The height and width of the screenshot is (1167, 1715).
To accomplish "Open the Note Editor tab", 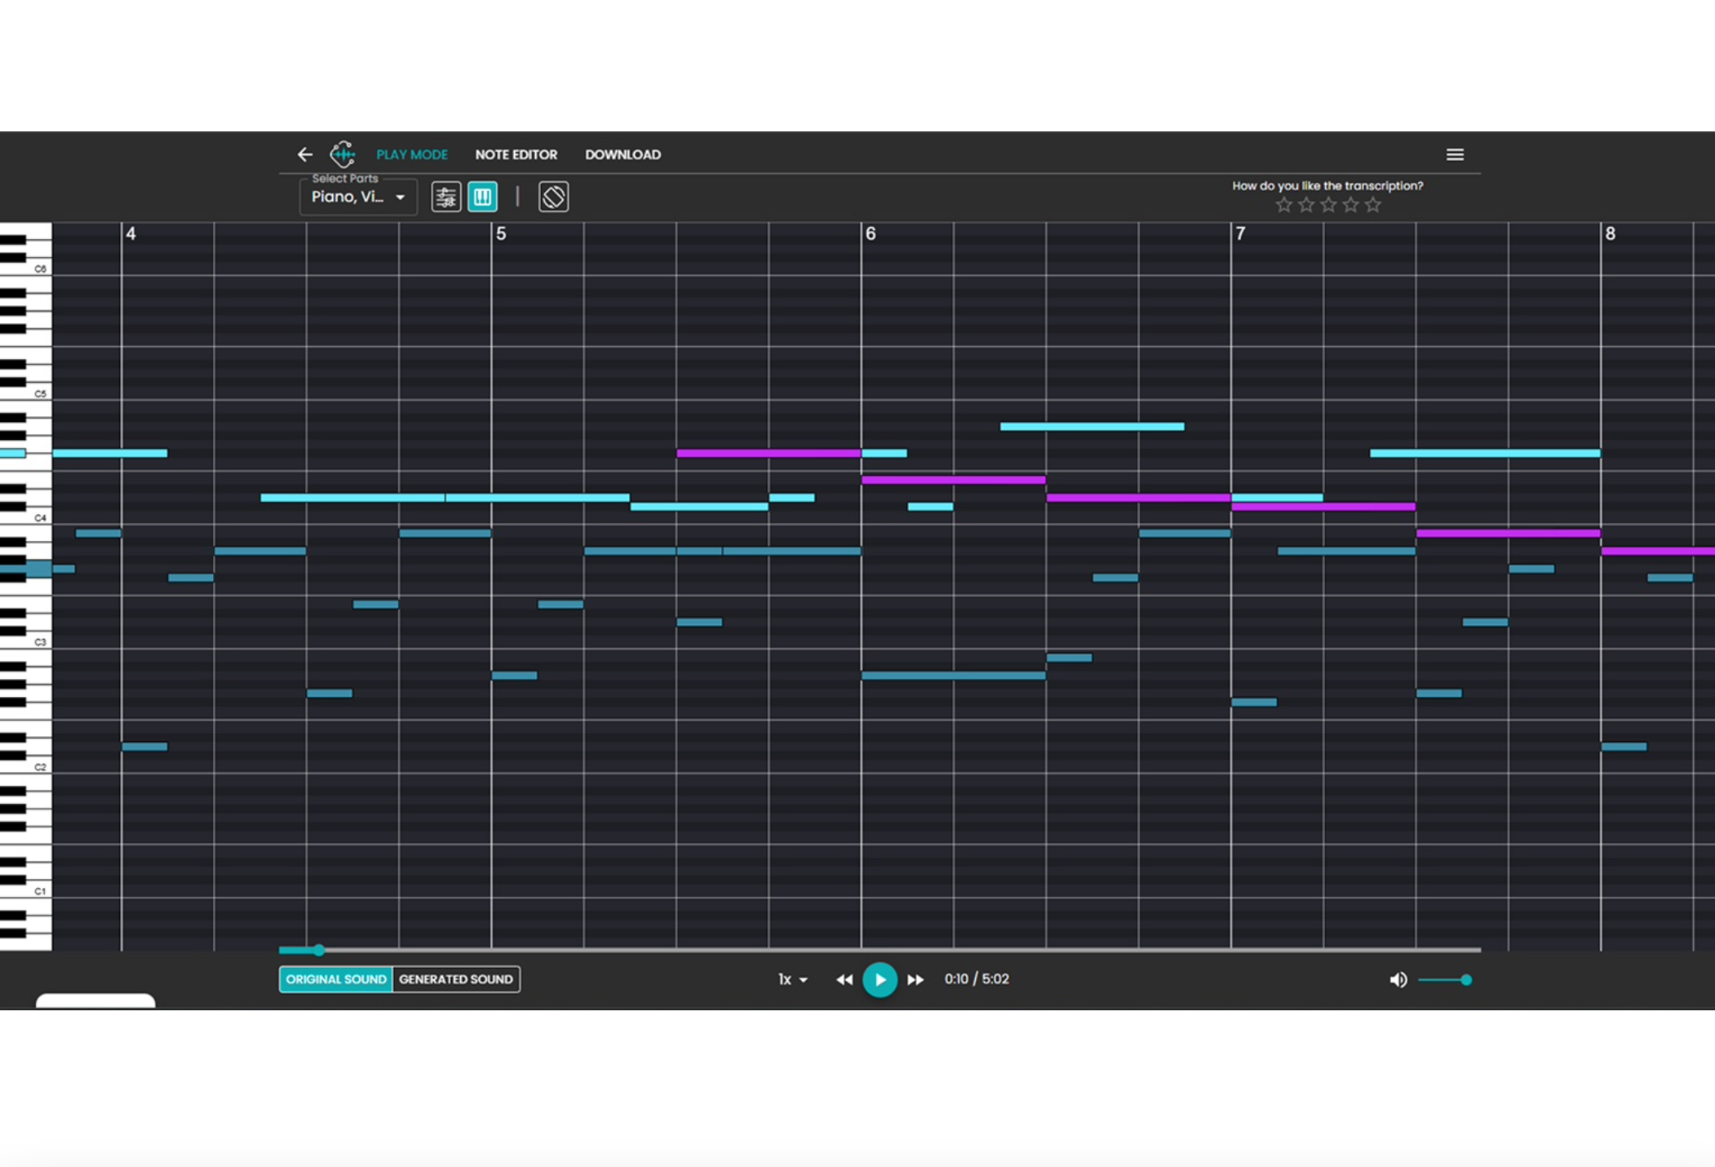I will point(516,154).
